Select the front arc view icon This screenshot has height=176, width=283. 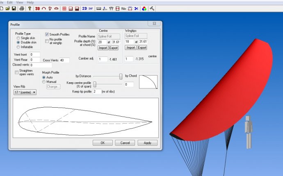(x=43, y=9)
